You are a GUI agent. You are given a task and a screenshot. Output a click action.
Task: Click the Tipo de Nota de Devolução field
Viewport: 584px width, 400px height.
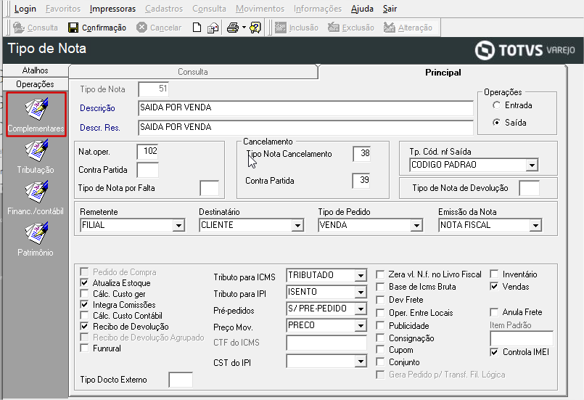(x=530, y=188)
